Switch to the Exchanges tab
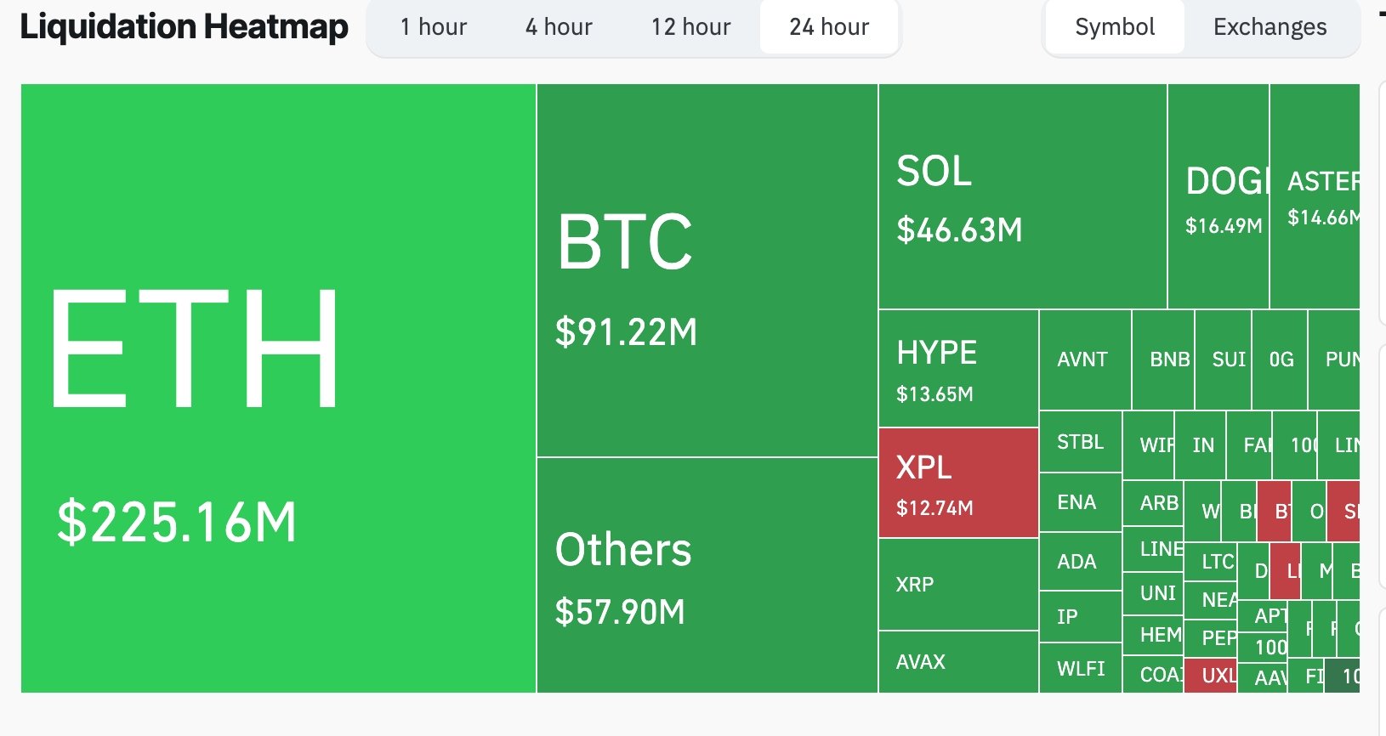Screen dimensions: 1386x736 1269,26
